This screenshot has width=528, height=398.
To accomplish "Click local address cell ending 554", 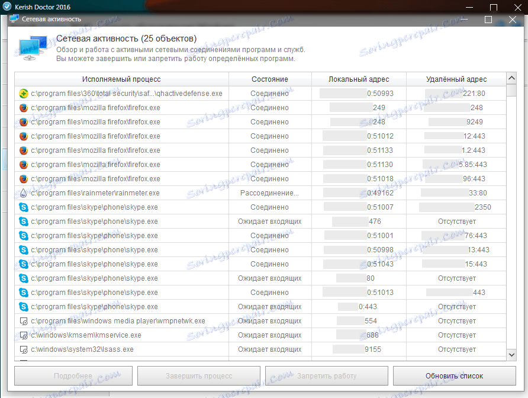I will click(359, 321).
